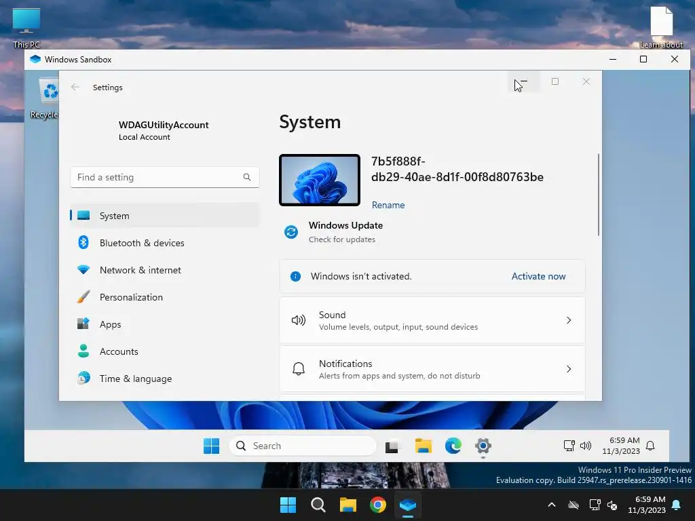Image resolution: width=695 pixels, height=521 pixels.
Task: Click Activate now link
Action: point(538,277)
